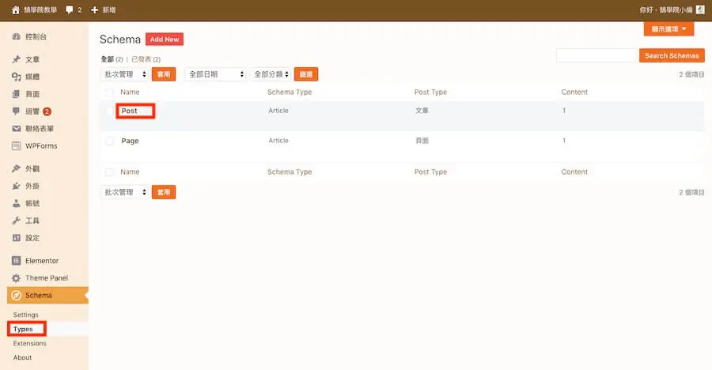Click the home icon in admin bar

[x=16, y=10]
